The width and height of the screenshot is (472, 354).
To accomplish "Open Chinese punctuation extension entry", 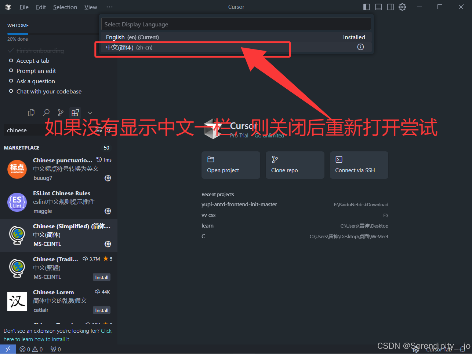I will (59, 169).
